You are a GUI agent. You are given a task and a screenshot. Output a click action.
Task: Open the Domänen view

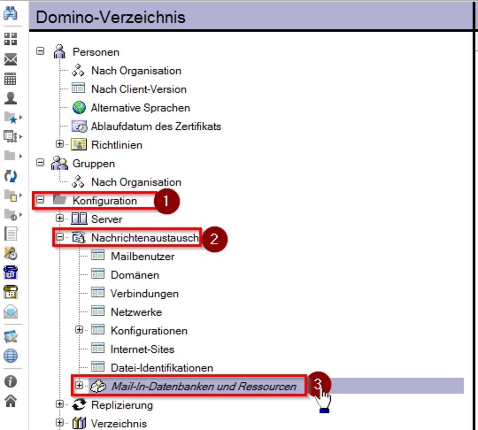click(x=135, y=275)
